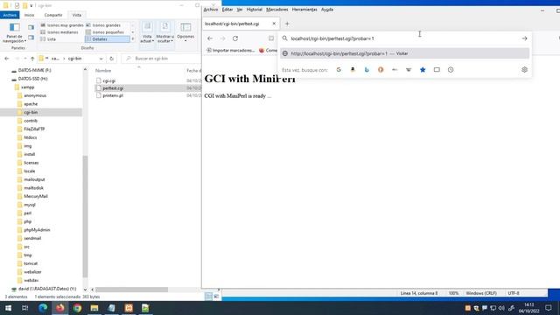Switch to Inicio ribbon tab
560x315 pixels.
click(x=29, y=15)
